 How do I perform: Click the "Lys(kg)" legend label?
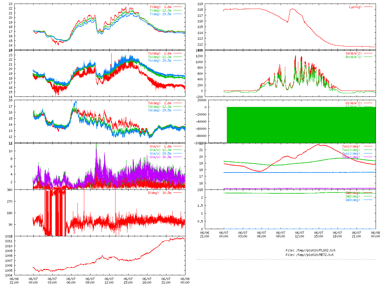coord(355,7)
